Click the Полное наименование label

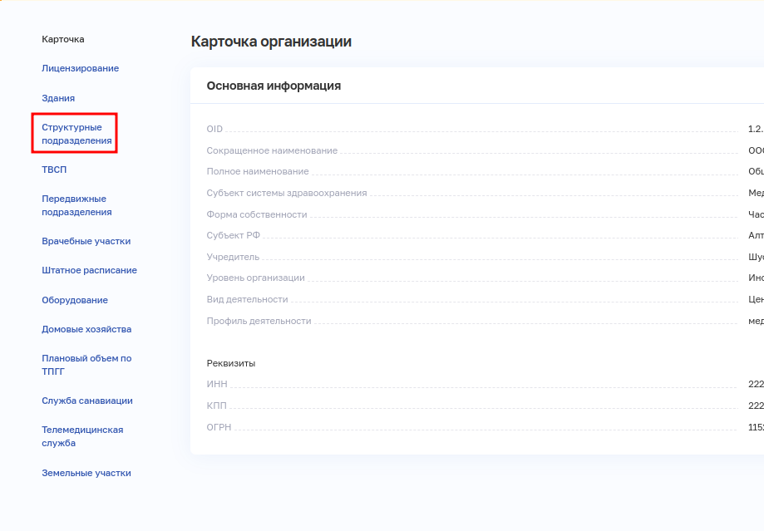[258, 171]
